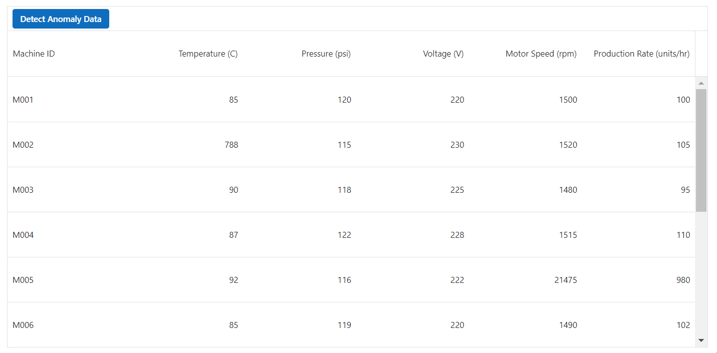717x353 pixels.
Task: Select the row for machine M001
Action: tap(351, 100)
